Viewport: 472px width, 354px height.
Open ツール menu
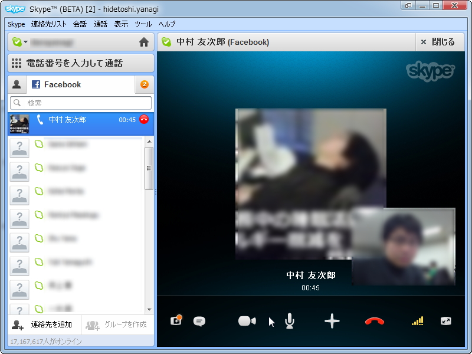[x=143, y=24]
